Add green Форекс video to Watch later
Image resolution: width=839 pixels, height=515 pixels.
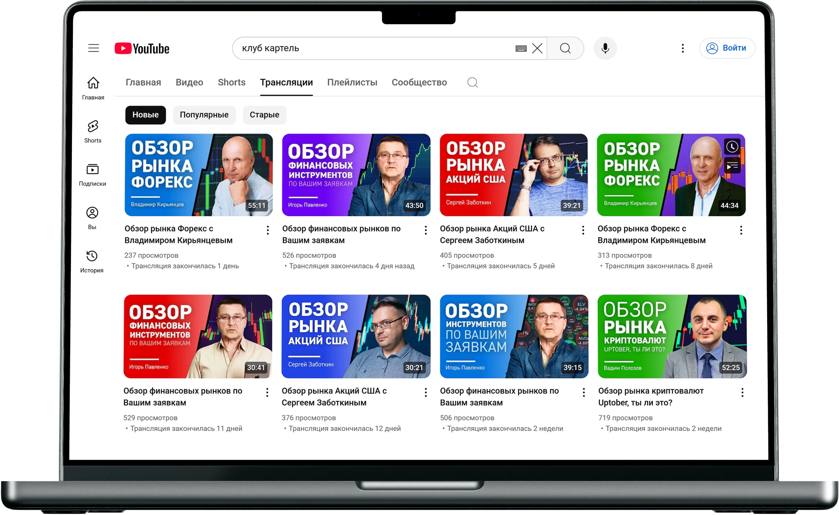pyautogui.click(x=732, y=147)
